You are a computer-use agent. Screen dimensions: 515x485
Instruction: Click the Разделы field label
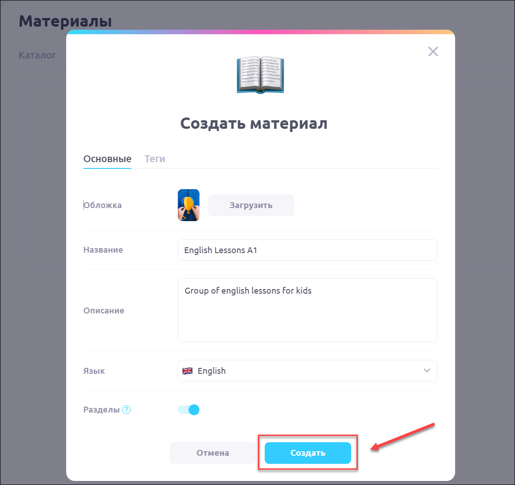101,410
